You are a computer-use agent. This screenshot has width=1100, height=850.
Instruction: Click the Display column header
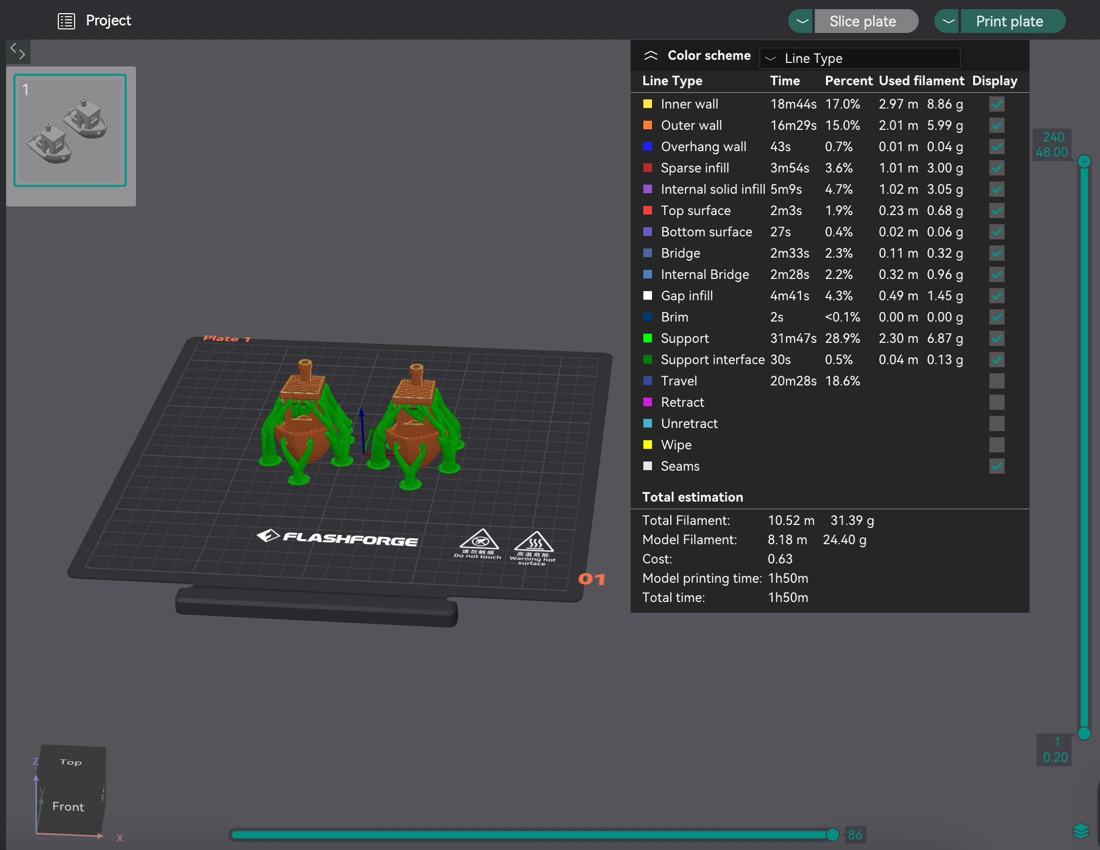tap(994, 81)
